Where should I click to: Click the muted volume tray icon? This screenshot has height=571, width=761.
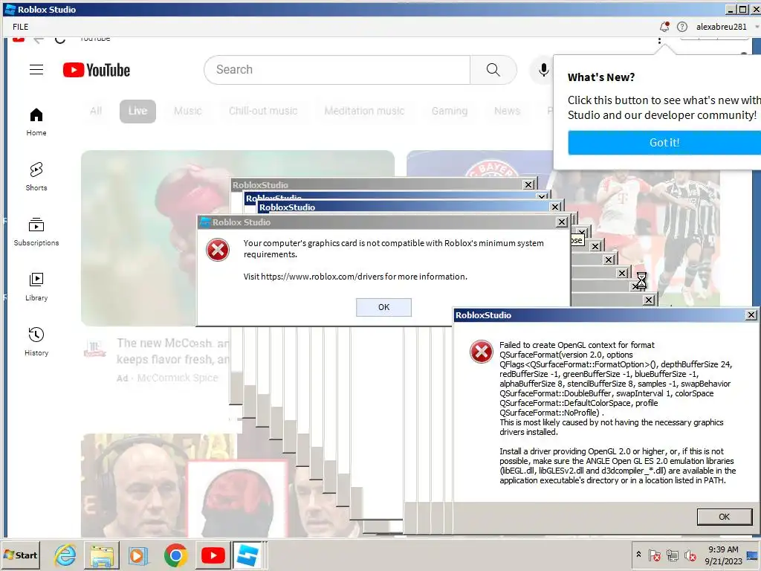690,555
